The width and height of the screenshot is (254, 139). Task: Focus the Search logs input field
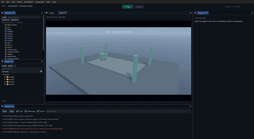click(x=118, y=111)
